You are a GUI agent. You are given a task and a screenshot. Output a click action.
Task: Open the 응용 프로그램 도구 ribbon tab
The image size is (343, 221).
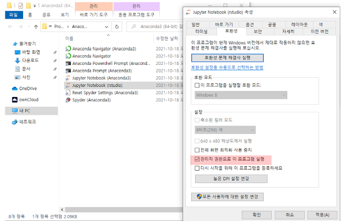[136, 14]
